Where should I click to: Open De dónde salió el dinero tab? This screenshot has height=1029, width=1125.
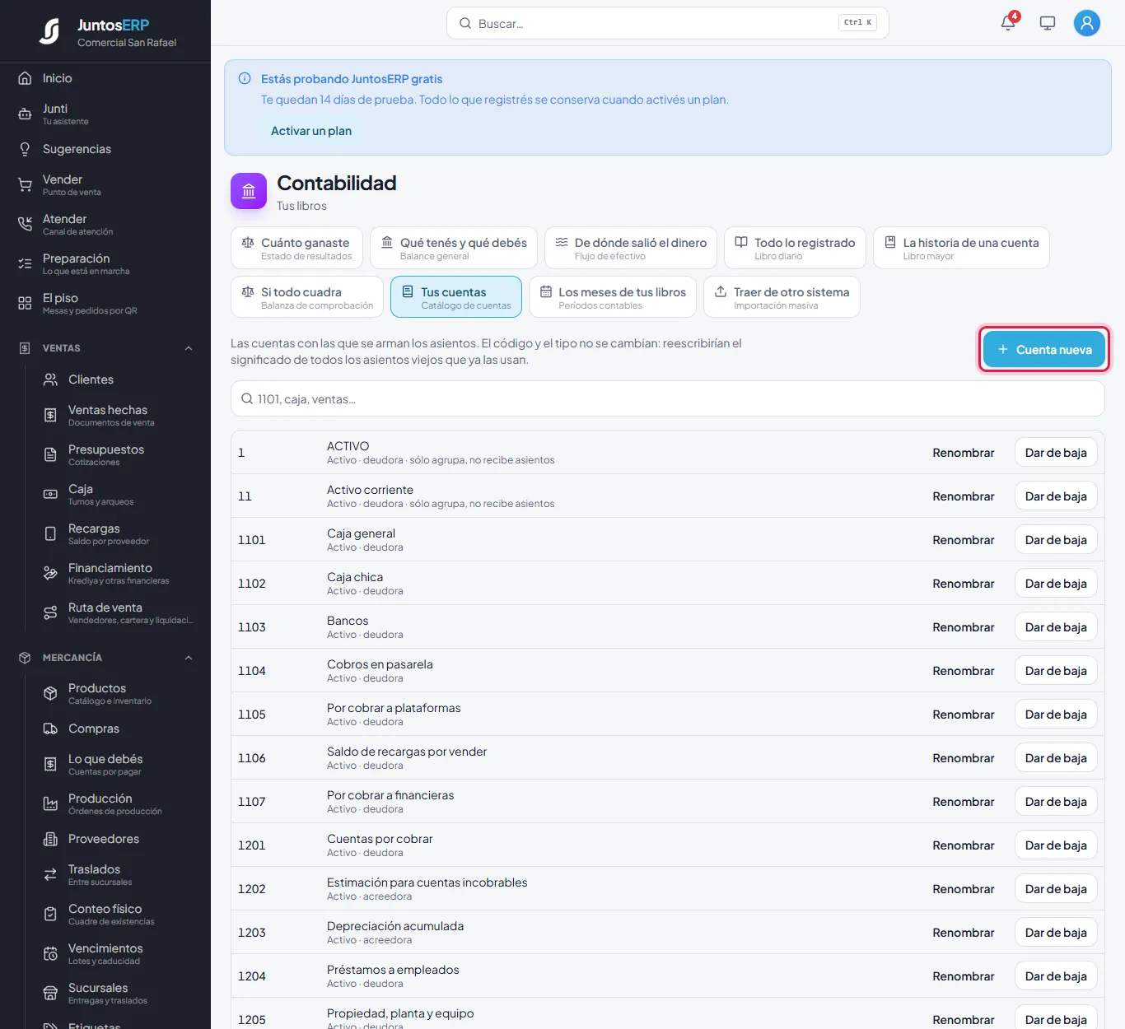[631, 248]
